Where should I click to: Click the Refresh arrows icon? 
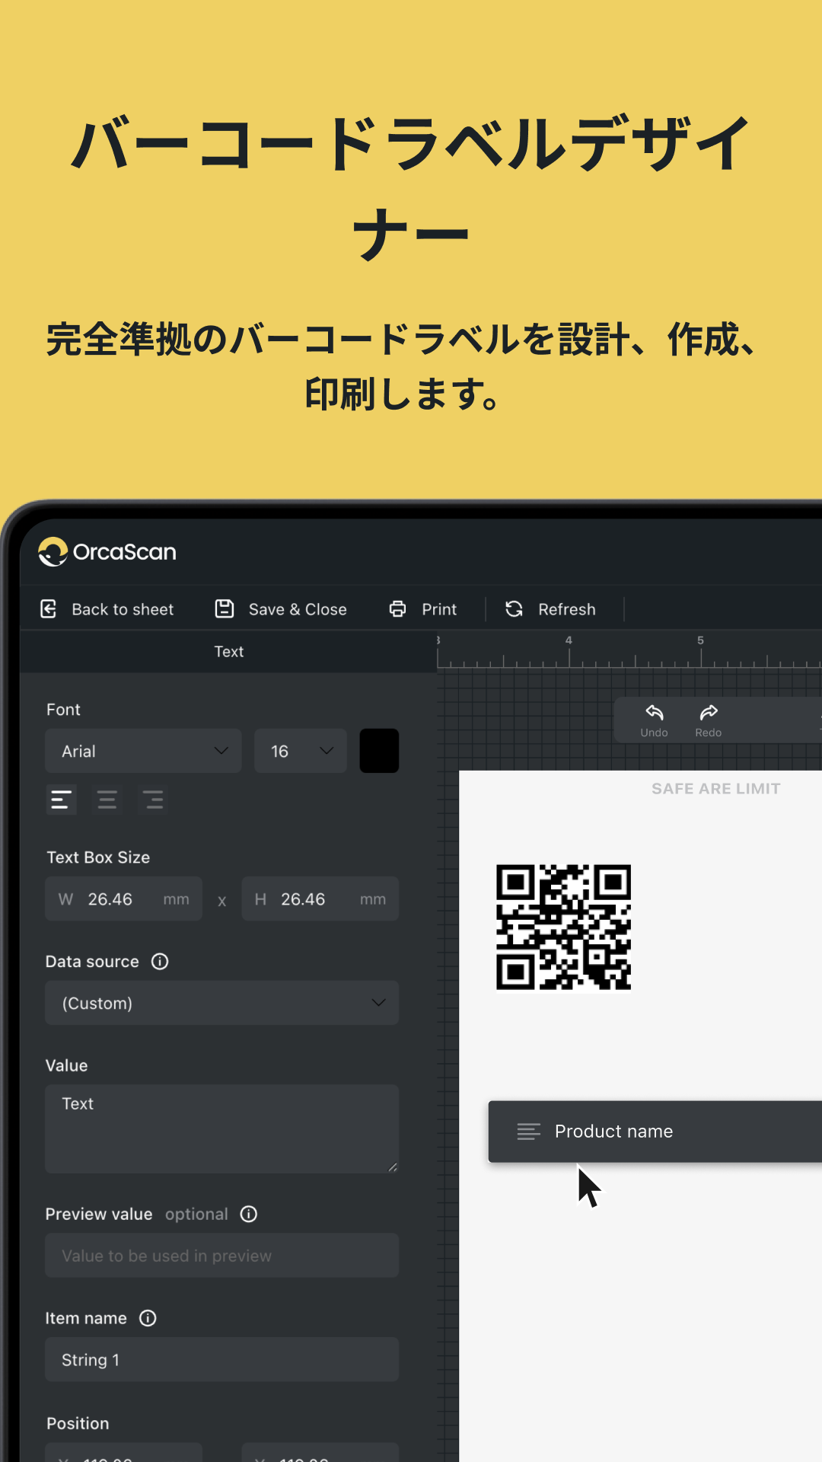coord(515,608)
